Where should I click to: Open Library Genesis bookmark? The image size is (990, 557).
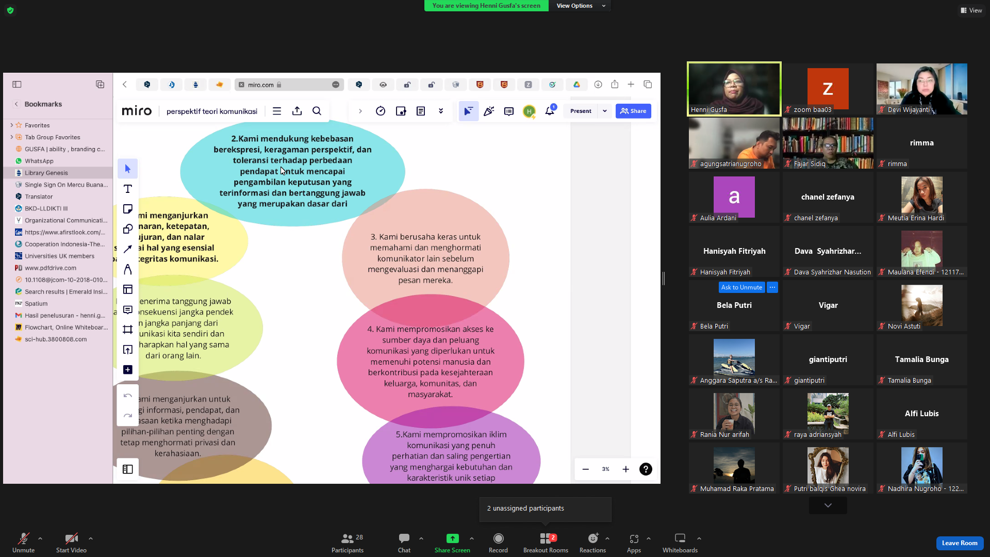(x=58, y=173)
